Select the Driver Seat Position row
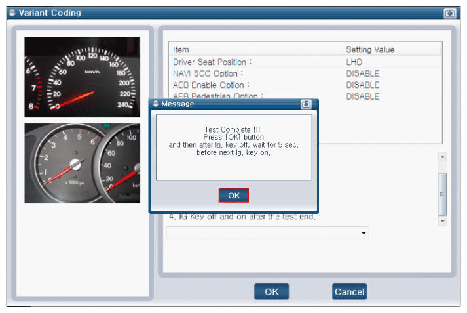The height and width of the screenshot is (313, 467). pos(305,62)
